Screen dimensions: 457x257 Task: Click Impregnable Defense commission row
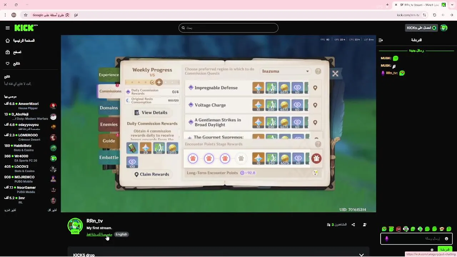coord(253,88)
